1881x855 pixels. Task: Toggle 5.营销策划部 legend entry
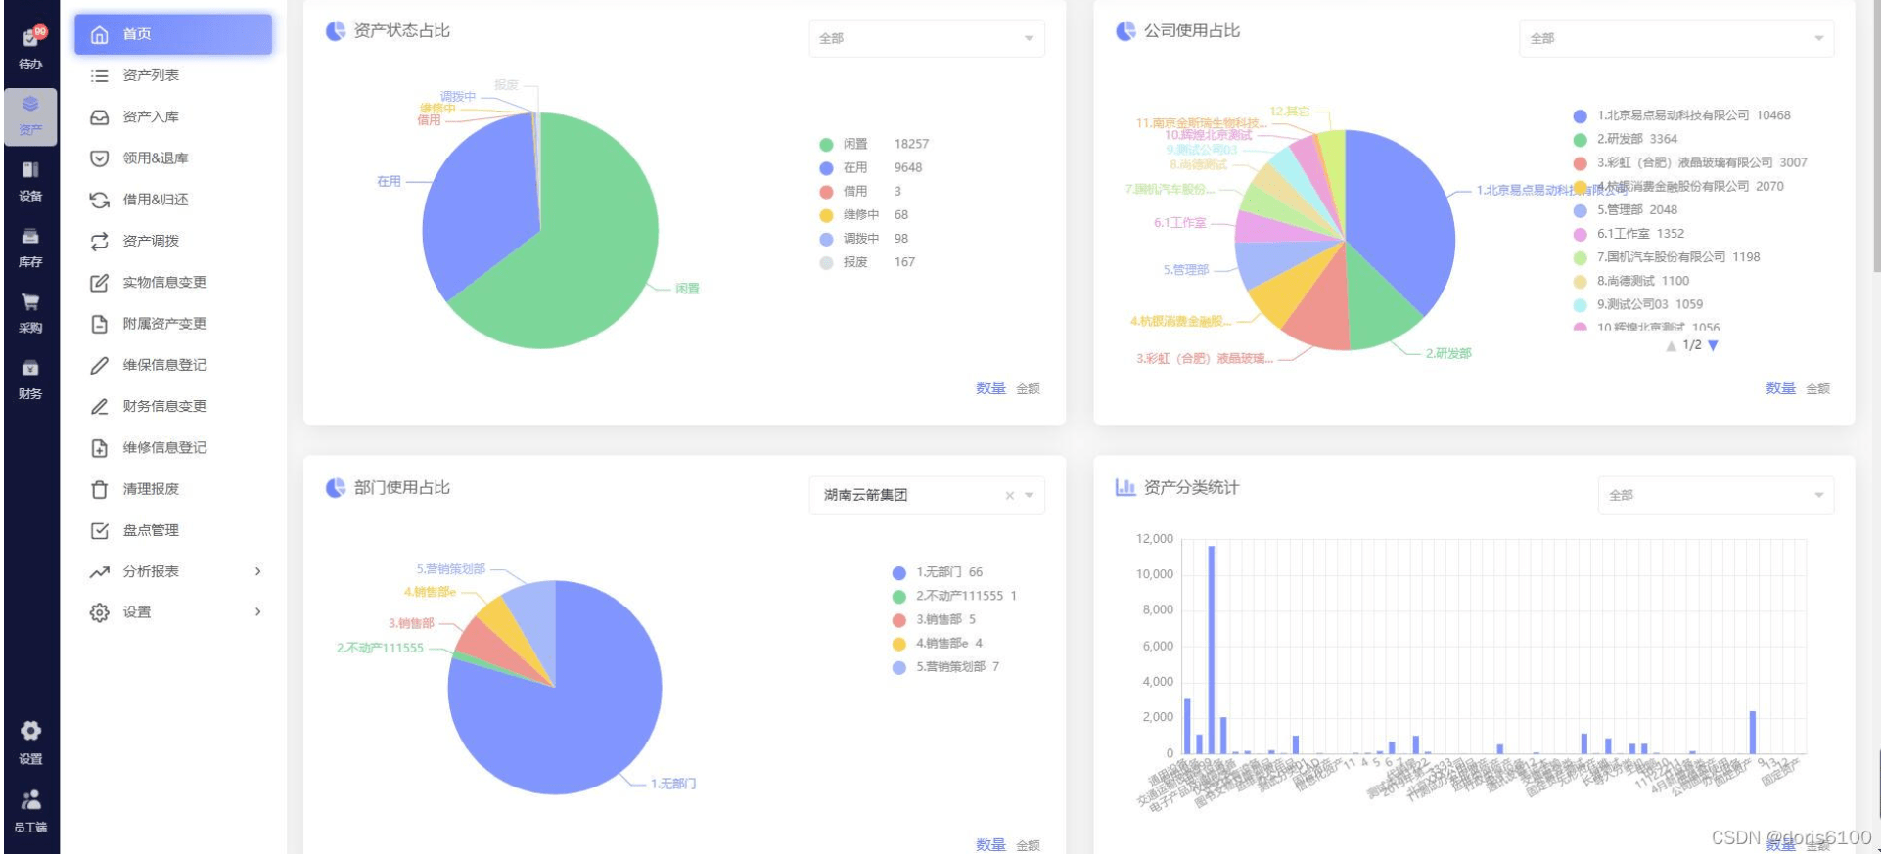pyautogui.click(x=945, y=667)
